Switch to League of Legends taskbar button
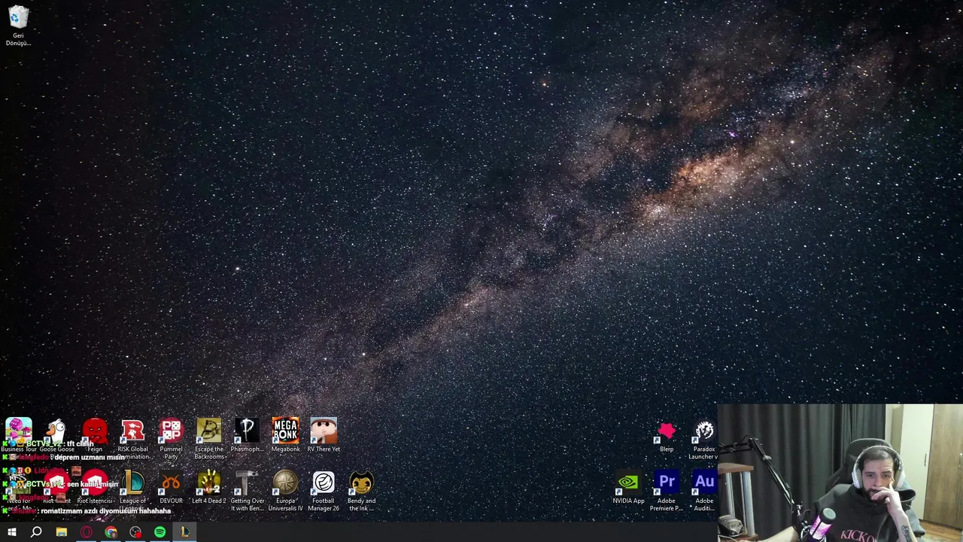The image size is (963, 542). (x=184, y=532)
